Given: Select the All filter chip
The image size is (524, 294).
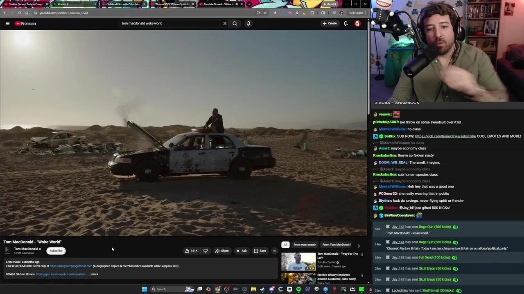Looking at the screenshot, I should [x=285, y=245].
